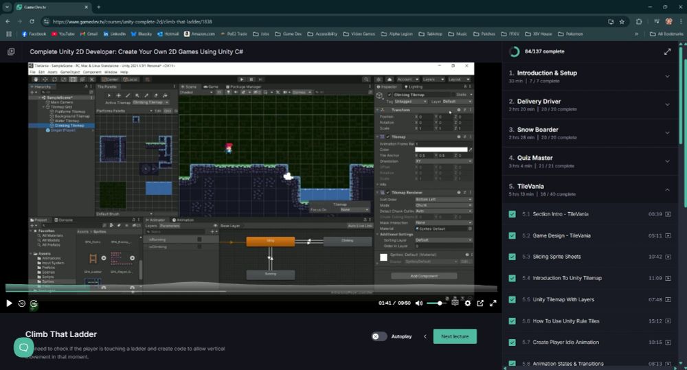Screen dimensions: 687x370
Task: Open lecture Section Intro - TileVania
Action: click(x=561, y=214)
